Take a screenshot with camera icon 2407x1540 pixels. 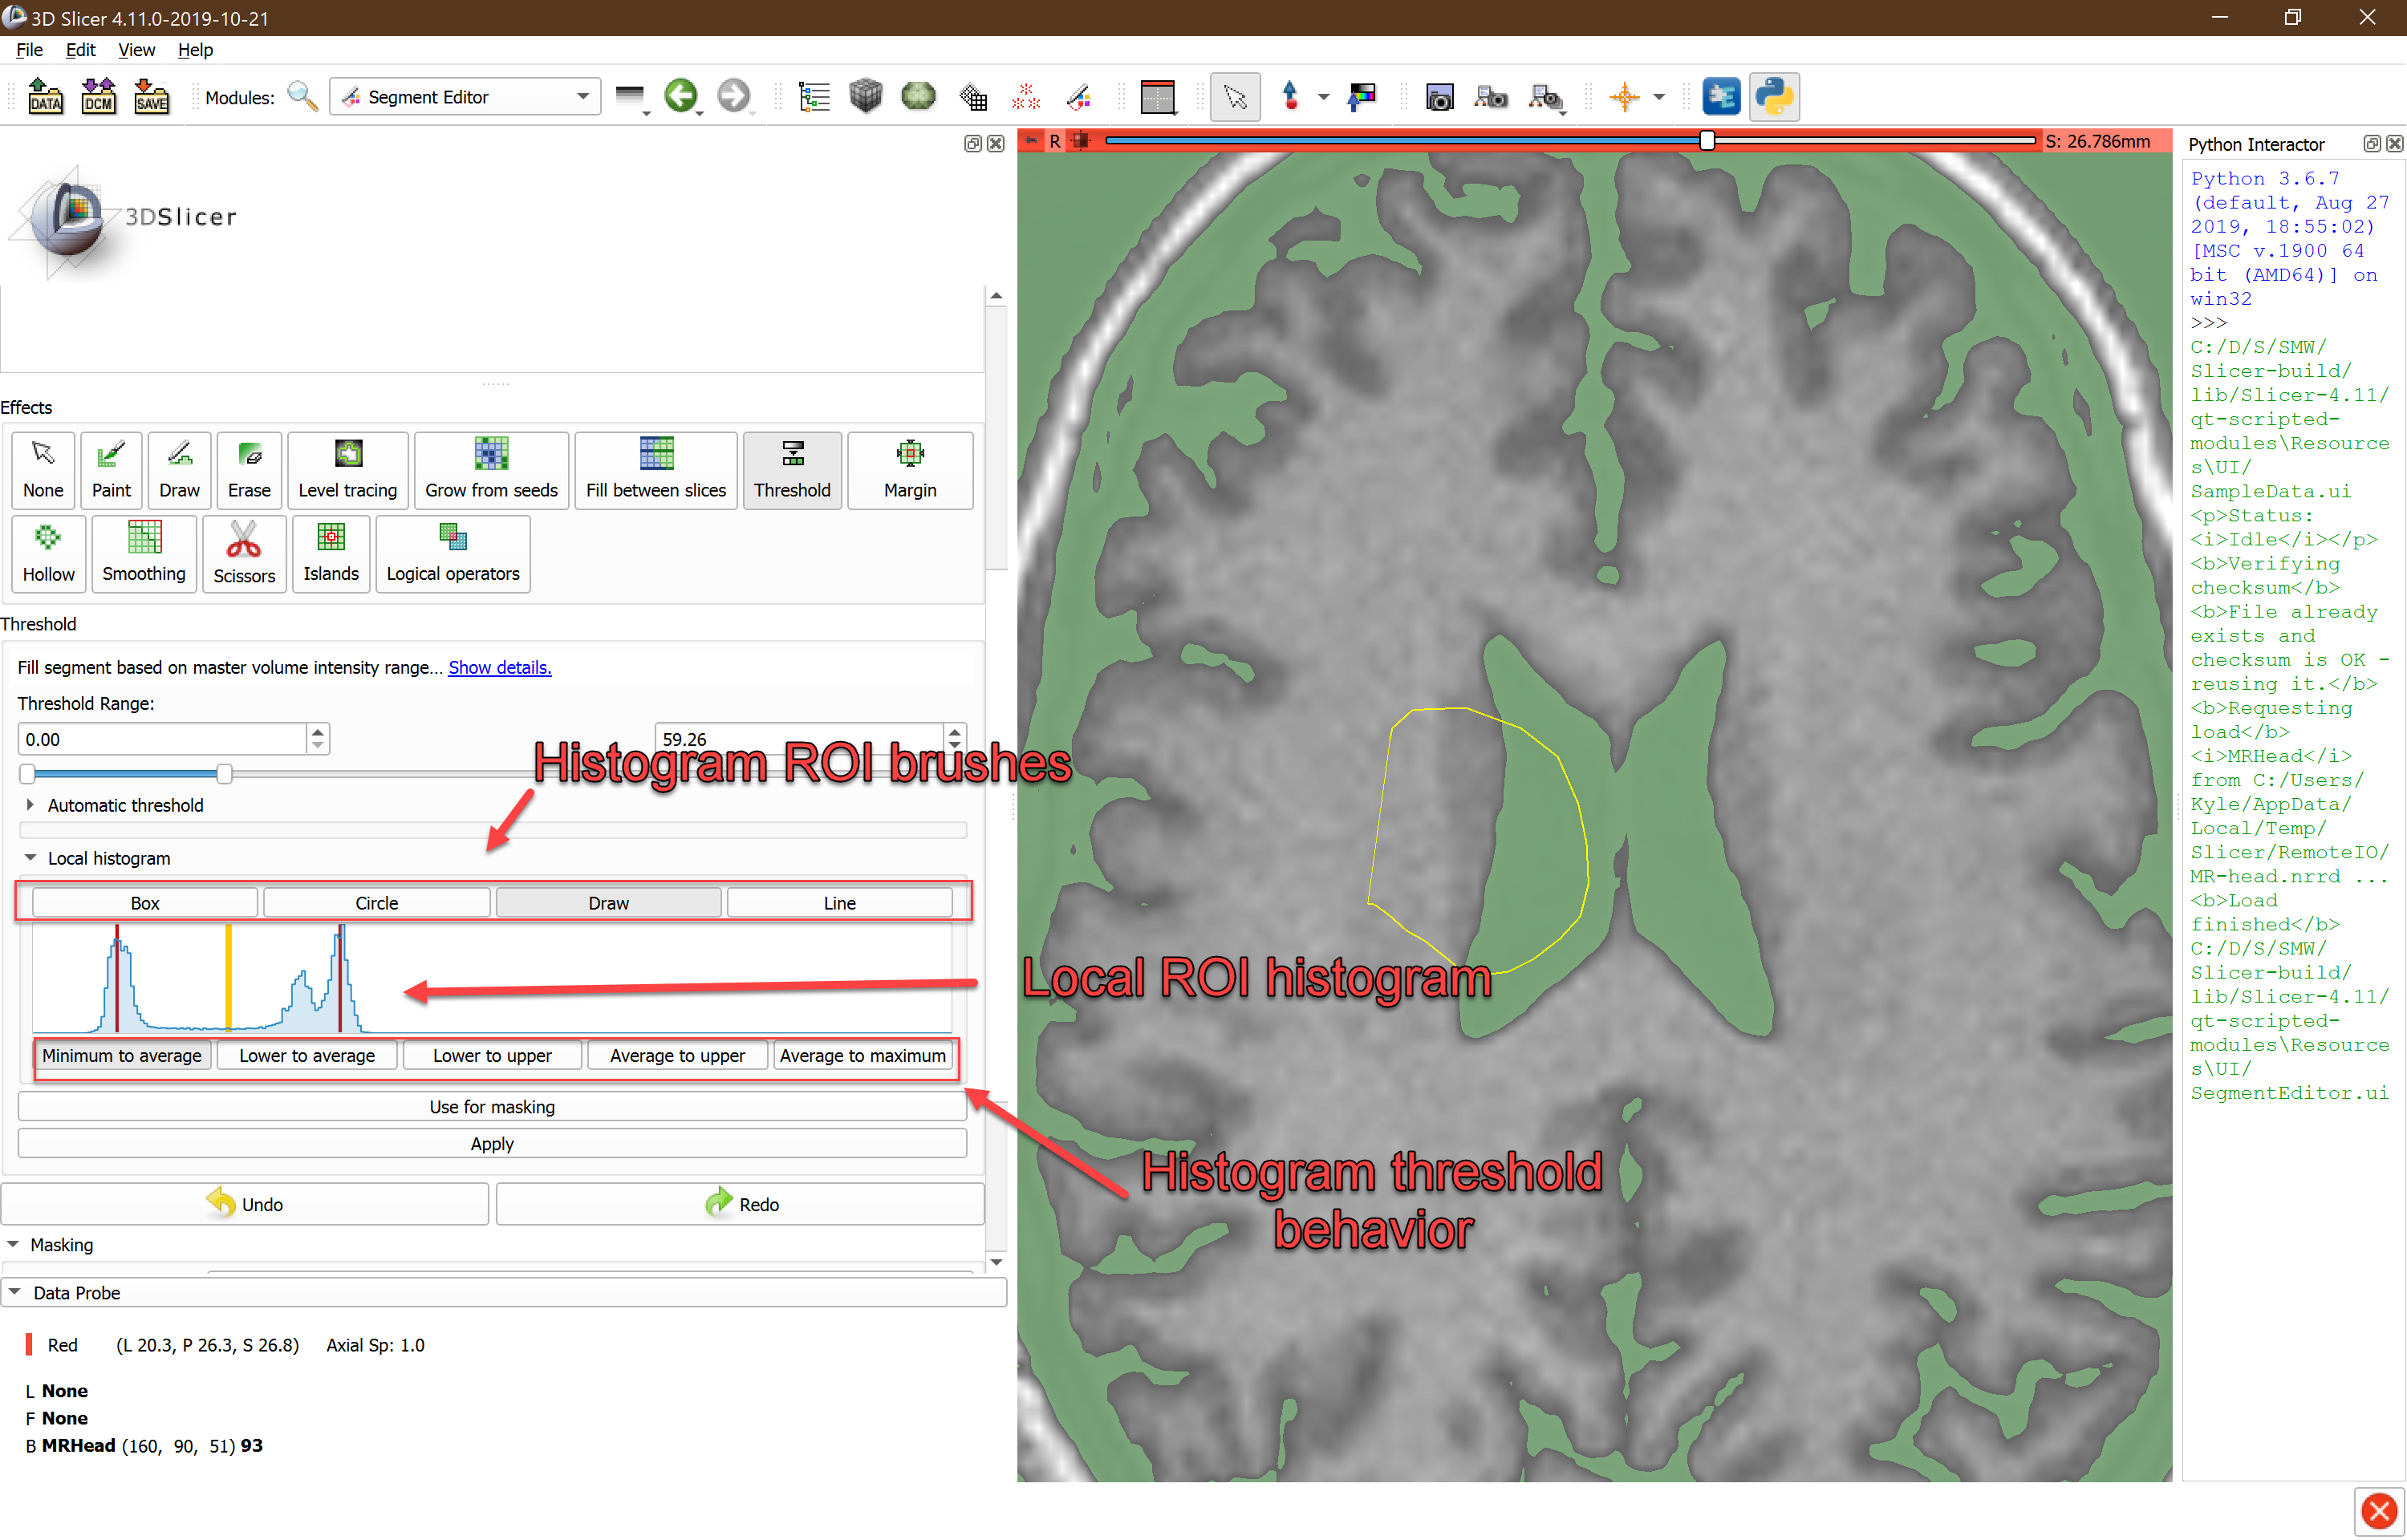pos(1439,97)
